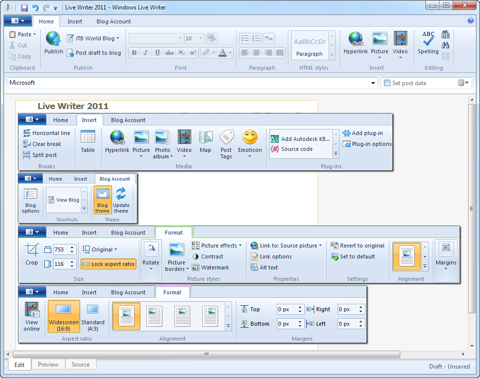The image size is (480, 378).
Task: Open the JTB World Blog dropdown
Action: [x=93, y=38]
